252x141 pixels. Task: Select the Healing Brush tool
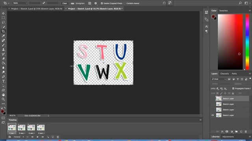coord(3,40)
